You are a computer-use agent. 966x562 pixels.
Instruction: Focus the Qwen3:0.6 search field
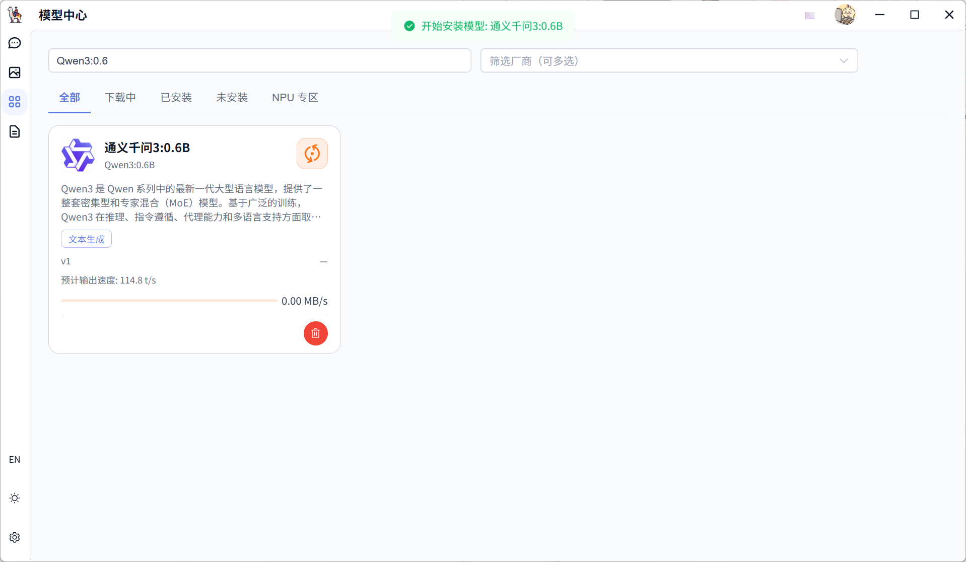[260, 61]
